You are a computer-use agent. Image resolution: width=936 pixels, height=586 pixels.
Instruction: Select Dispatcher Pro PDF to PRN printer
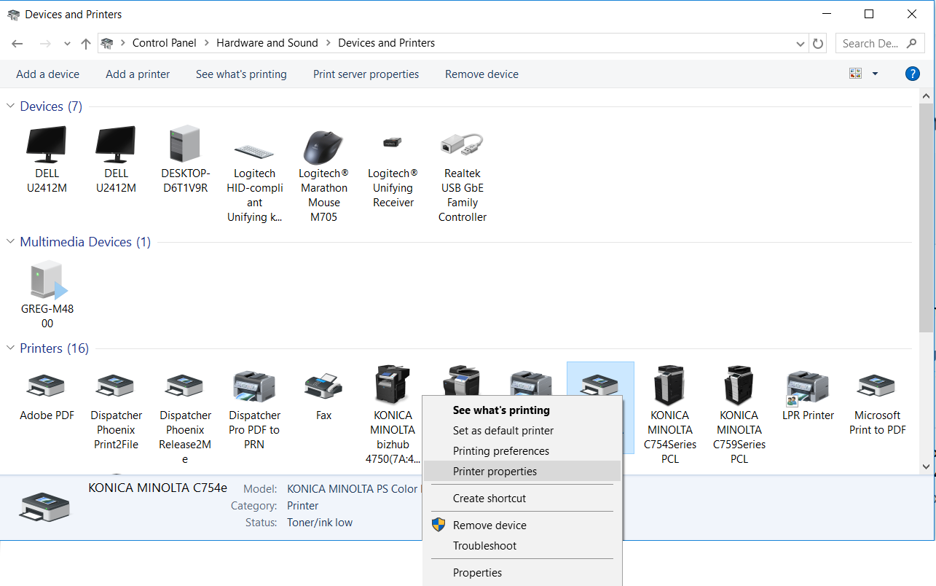pos(254,386)
